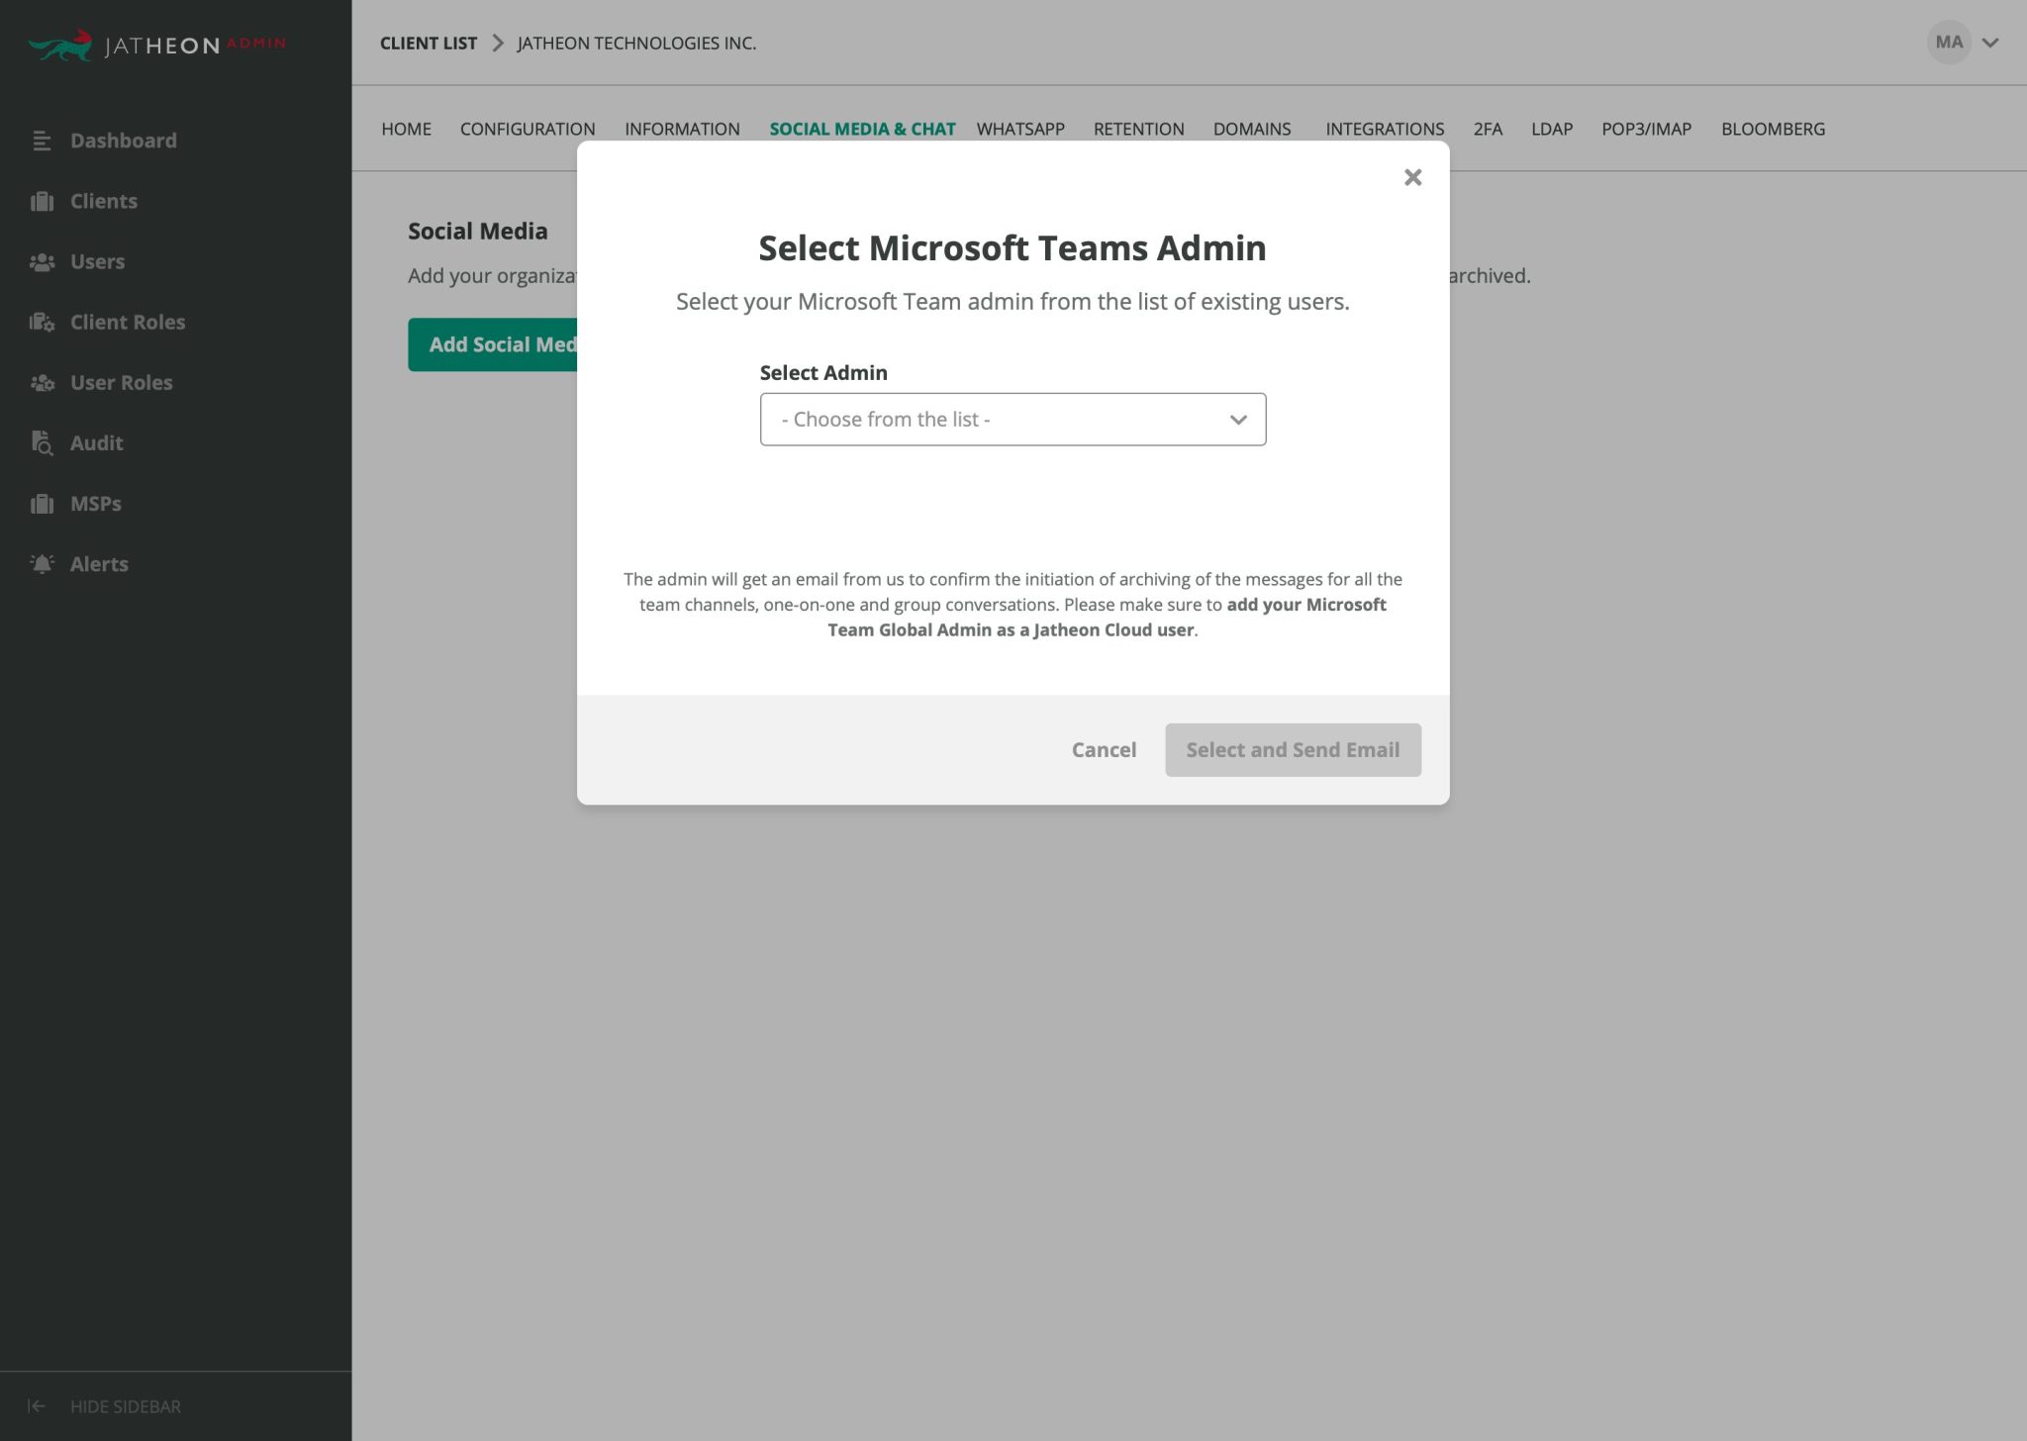Click the MSPs briefcase icon
Screen dimensions: 2027x1441
(42, 504)
